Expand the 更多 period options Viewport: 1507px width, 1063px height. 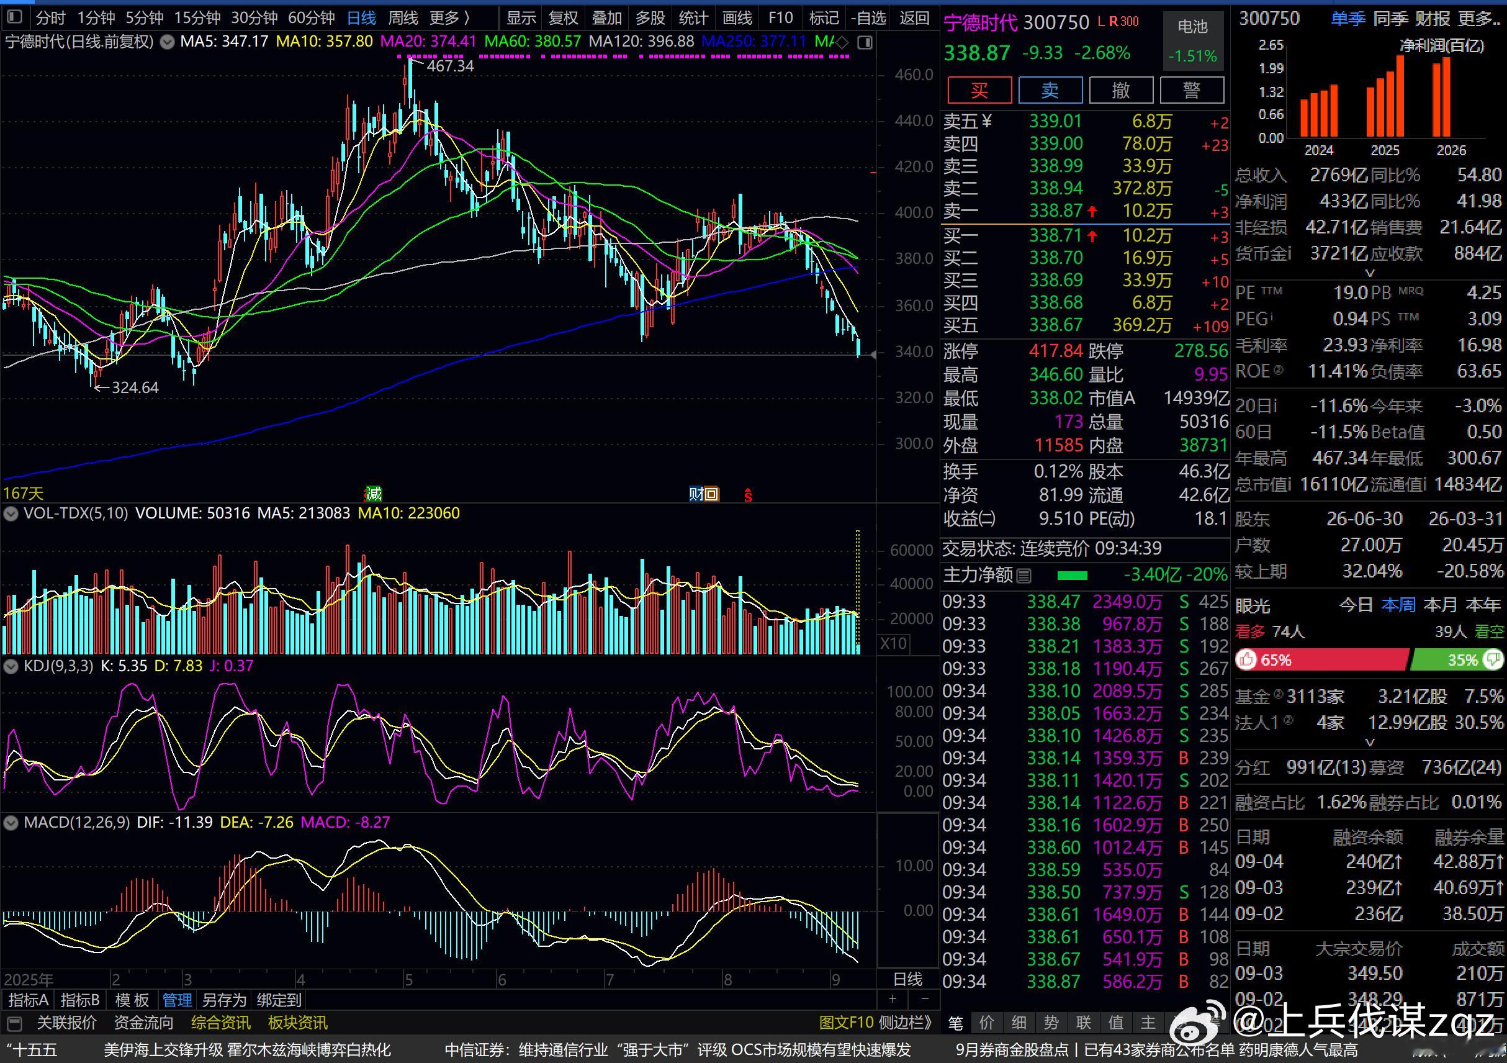449,18
